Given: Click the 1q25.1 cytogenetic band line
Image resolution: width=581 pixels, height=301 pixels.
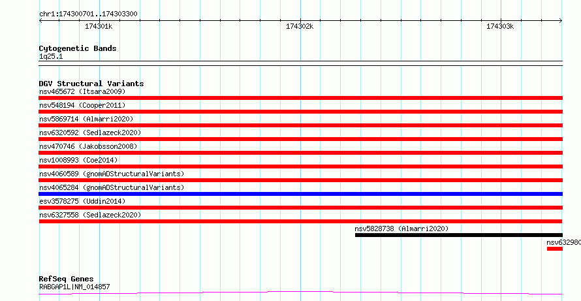Looking at the screenshot, I should [300, 63].
